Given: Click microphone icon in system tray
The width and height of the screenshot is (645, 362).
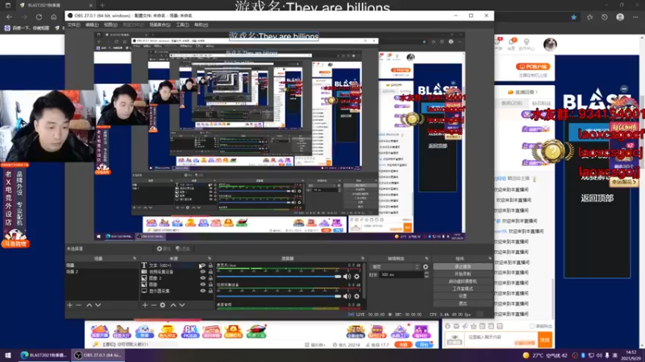Looking at the screenshot, I should (607, 356).
